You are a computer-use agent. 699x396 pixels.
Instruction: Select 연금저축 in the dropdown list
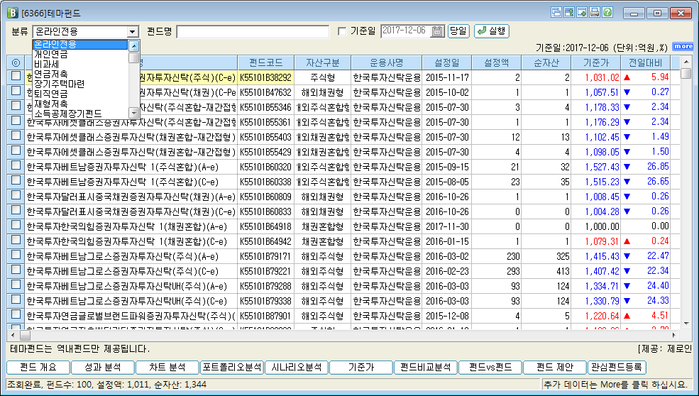(81, 74)
